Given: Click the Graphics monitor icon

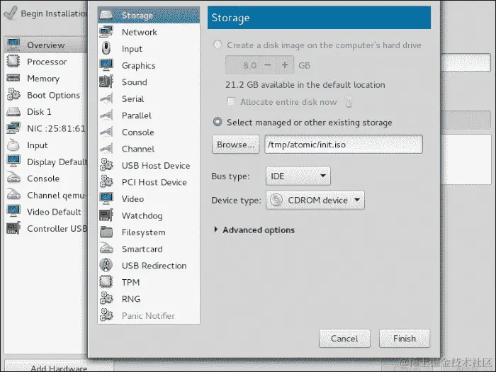Looking at the screenshot, I should pos(106,65).
